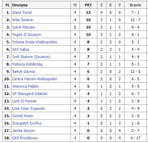This screenshot has height=143, width=148.
Task: Click the GKS Przodkowo link
Action: click(25, 138)
